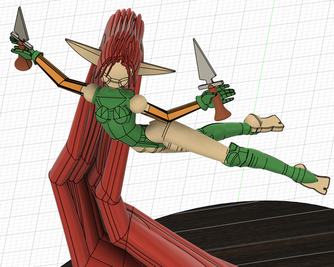Select the green vertical axis line

[256, 100]
